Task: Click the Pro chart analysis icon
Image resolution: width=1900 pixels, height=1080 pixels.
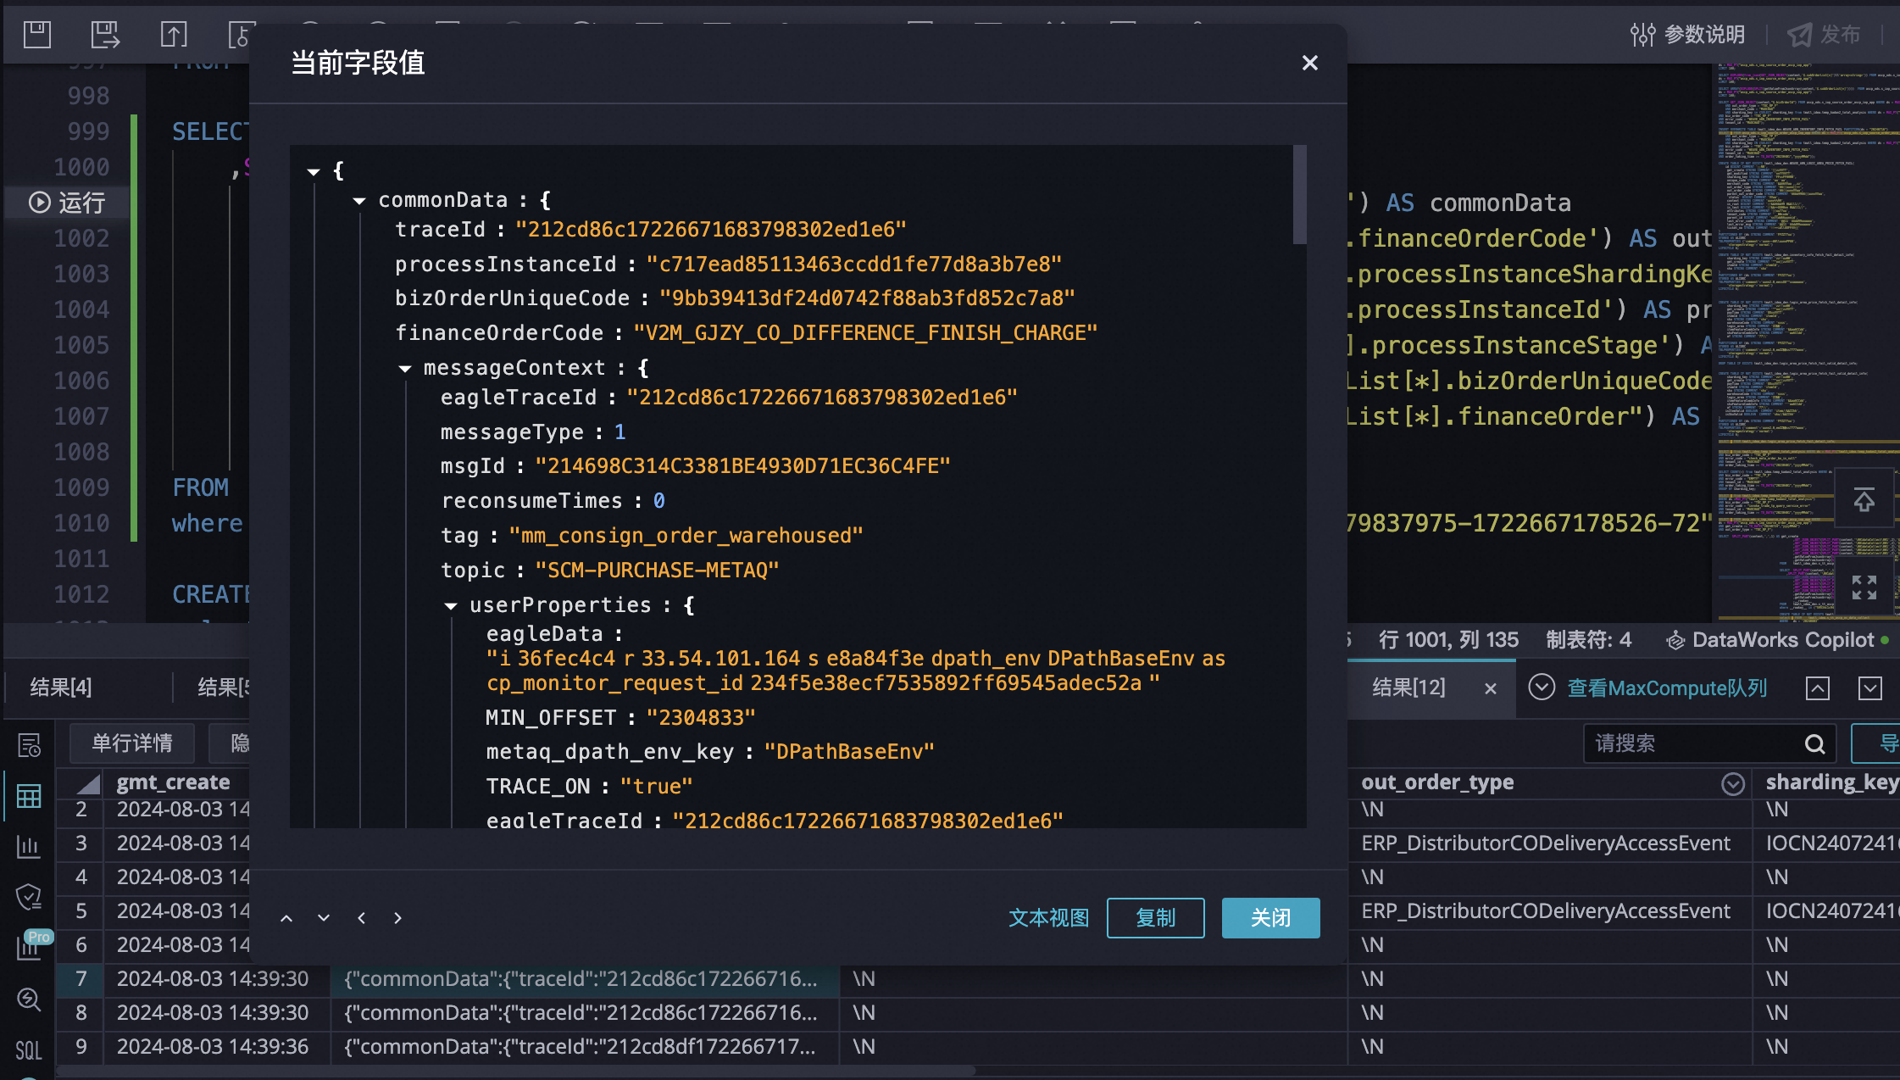Action: pyautogui.click(x=31, y=946)
